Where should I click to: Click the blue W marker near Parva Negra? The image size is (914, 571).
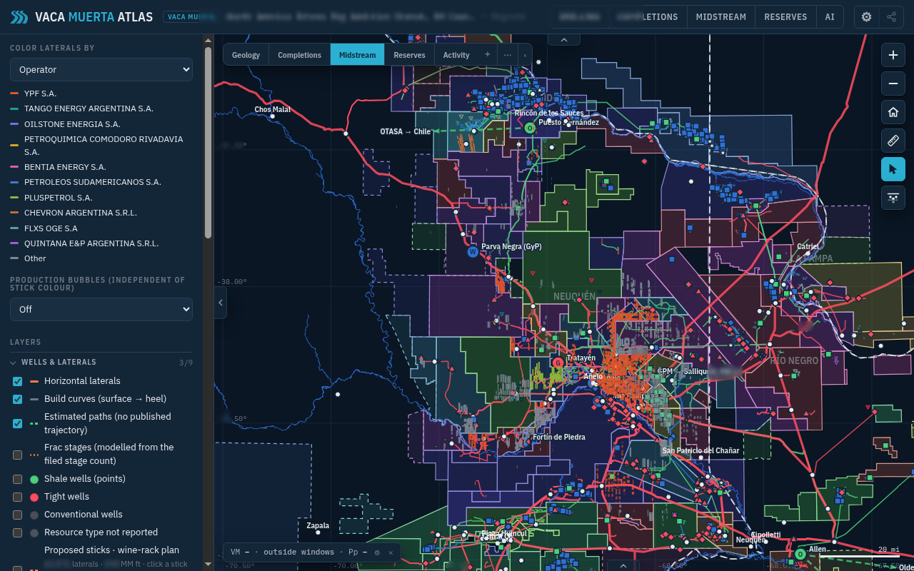point(473,252)
